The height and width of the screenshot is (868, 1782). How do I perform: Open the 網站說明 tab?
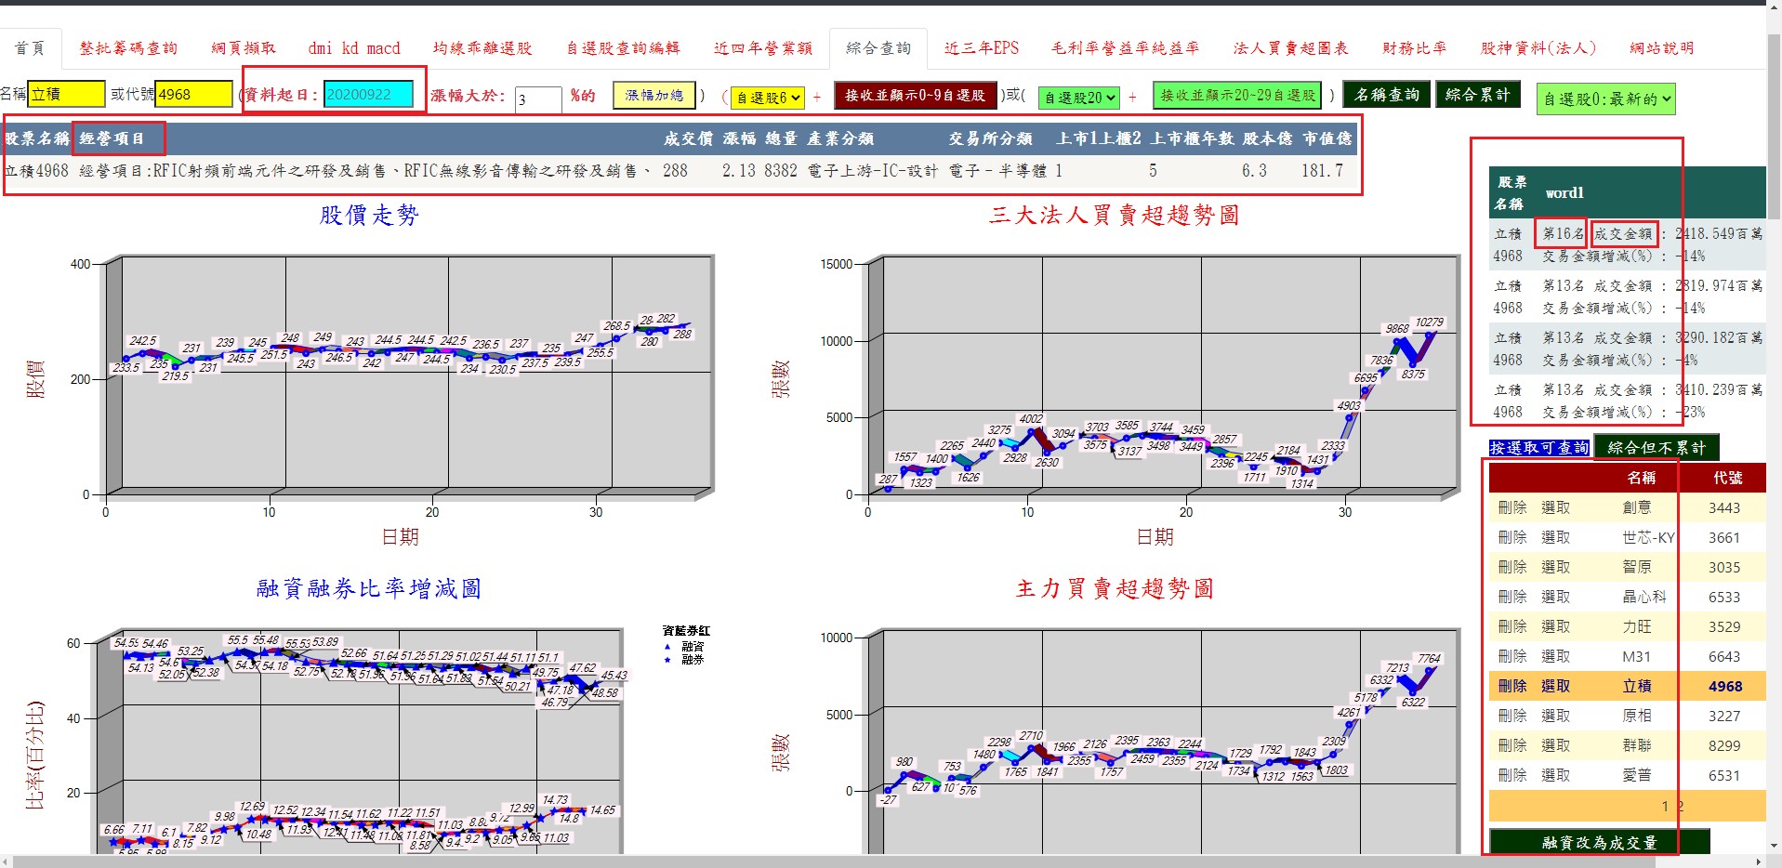pos(1661,48)
